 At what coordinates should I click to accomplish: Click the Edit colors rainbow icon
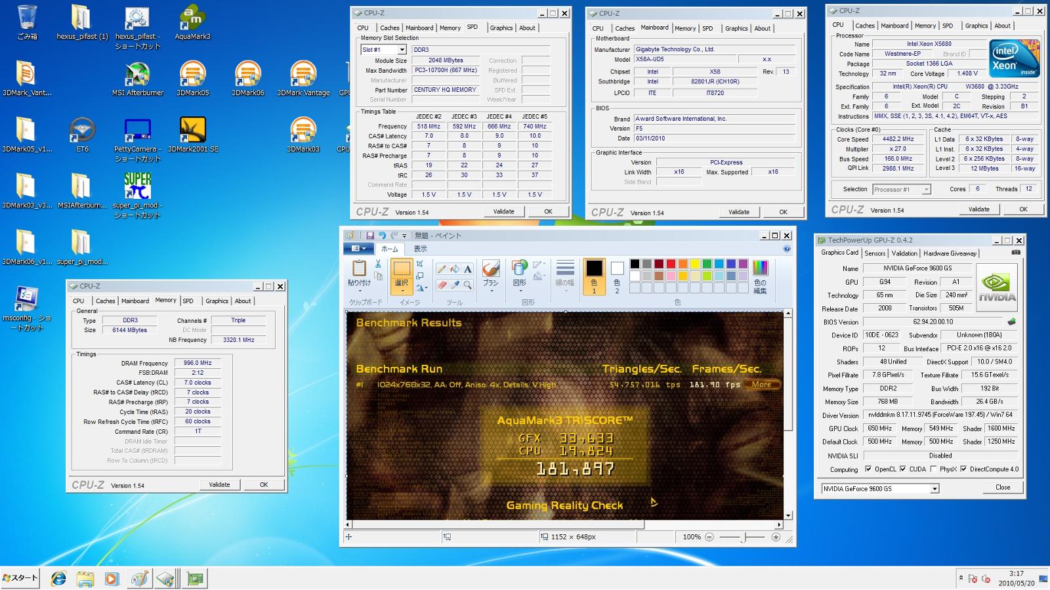pyautogui.click(x=760, y=268)
